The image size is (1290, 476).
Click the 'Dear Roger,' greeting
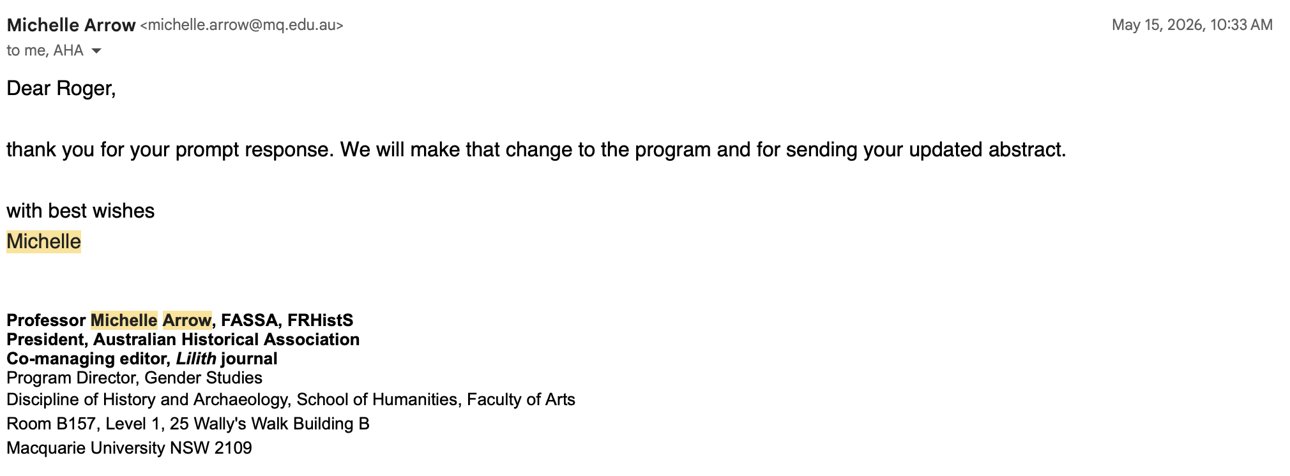61,88
